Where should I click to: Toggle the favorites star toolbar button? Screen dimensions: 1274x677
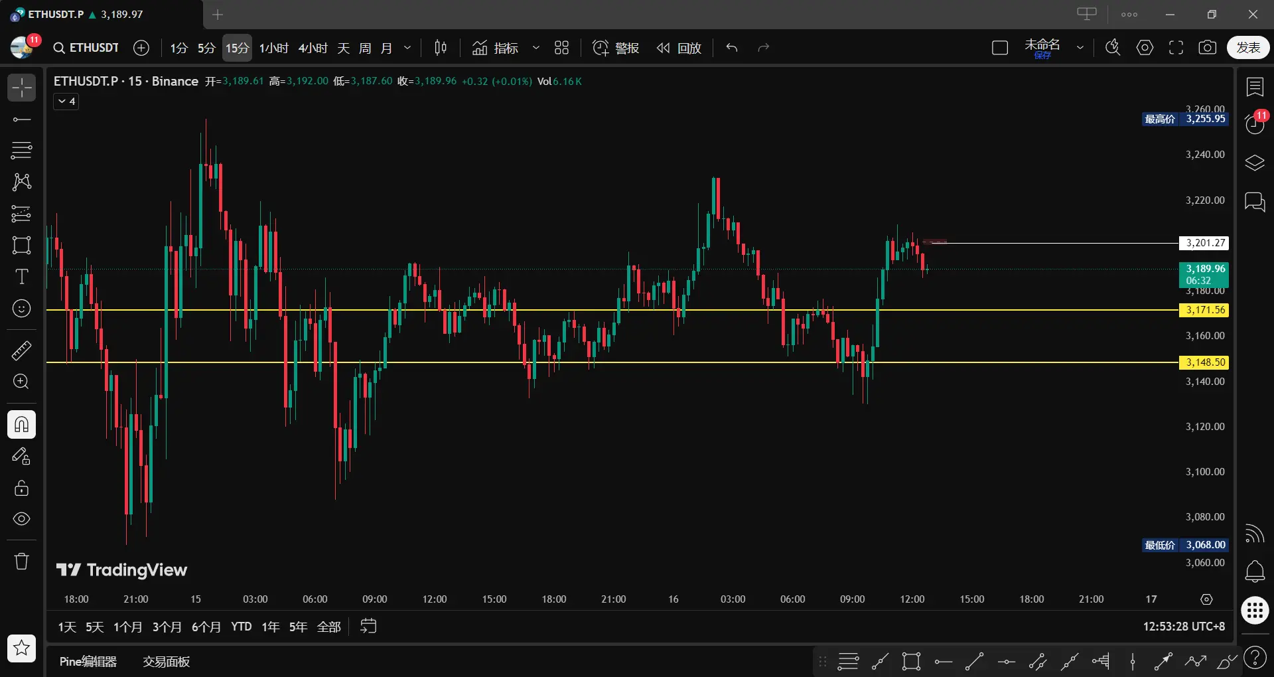pyautogui.click(x=21, y=648)
